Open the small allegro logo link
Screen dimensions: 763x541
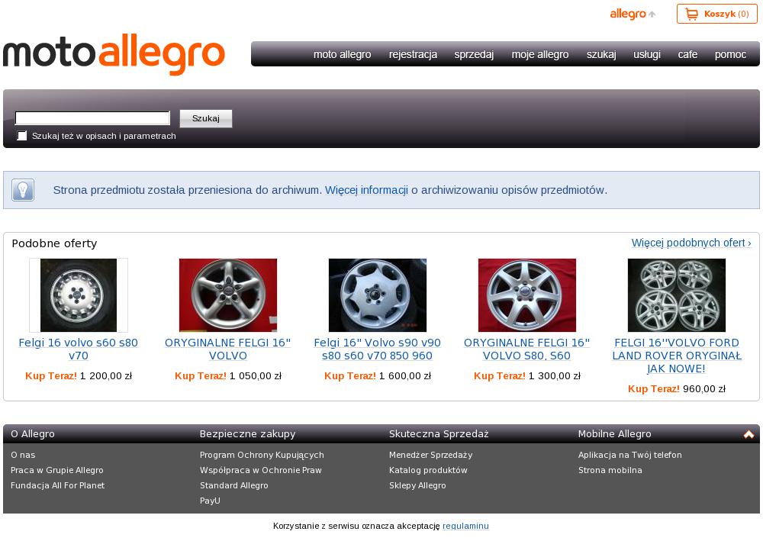(633, 14)
